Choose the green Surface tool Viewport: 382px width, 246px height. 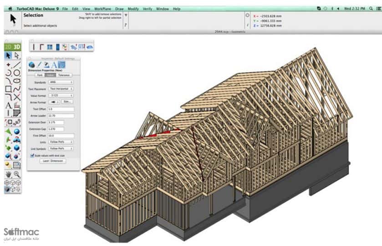8,132
